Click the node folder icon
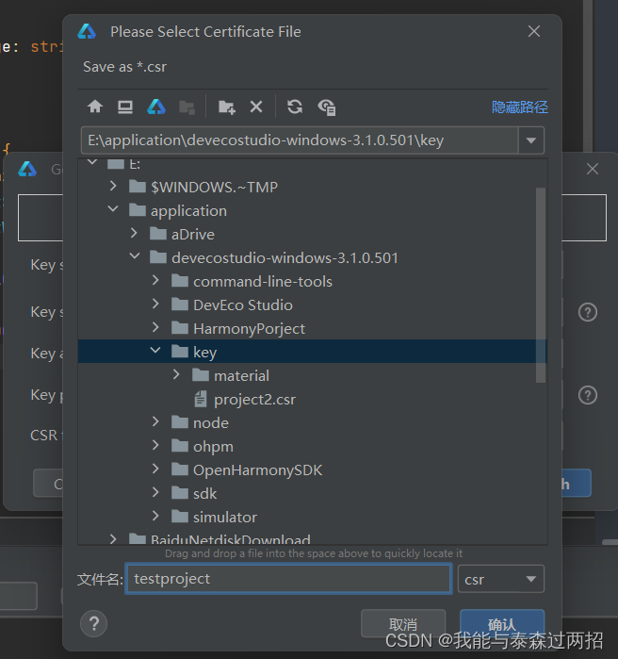This screenshot has width=618, height=659. (180, 421)
